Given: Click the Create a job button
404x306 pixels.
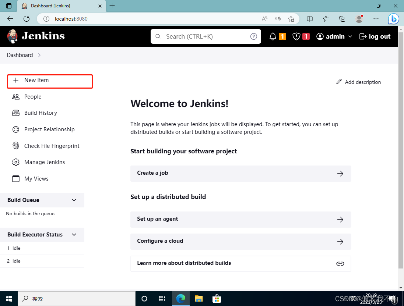Looking at the screenshot, I should tap(240, 174).
